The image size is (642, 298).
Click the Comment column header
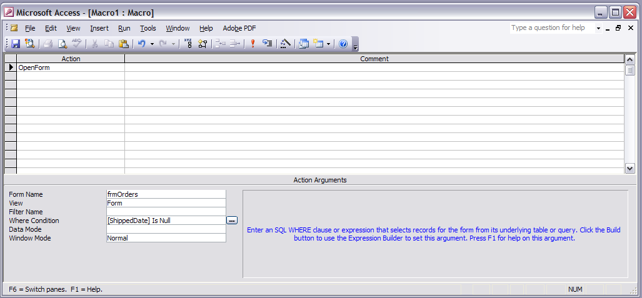tap(374, 59)
